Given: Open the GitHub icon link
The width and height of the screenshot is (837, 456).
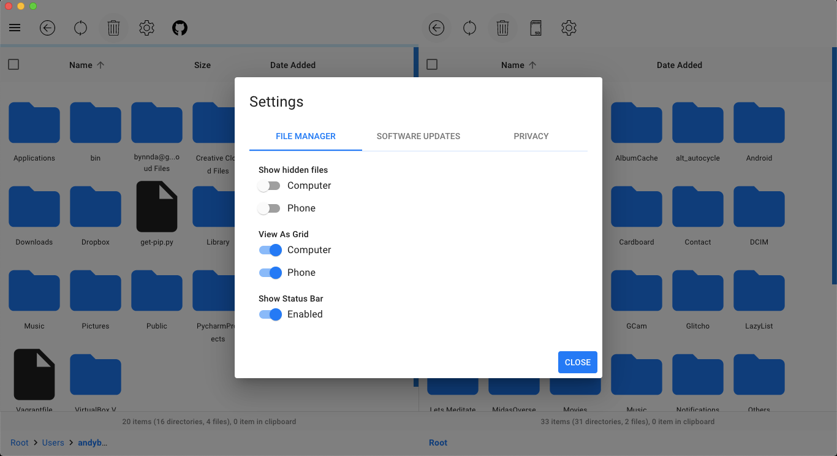Looking at the screenshot, I should (x=180, y=28).
